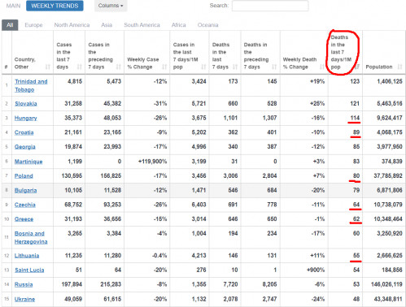Viewport: 406px width, 307px height.
Task: Click in the Search input field
Action: pos(270,6)
